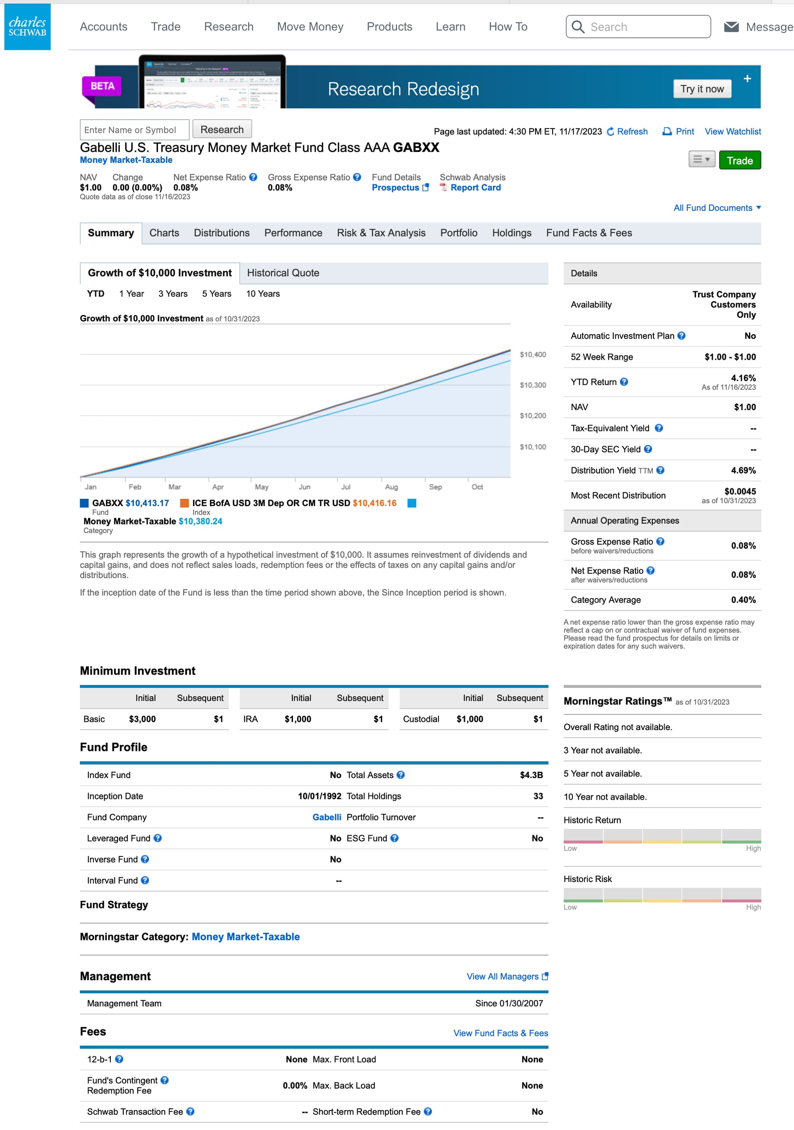This screenshot has height=1130, width=794.
Task: Switch to the Performance tab
Action: coord(294,233)
